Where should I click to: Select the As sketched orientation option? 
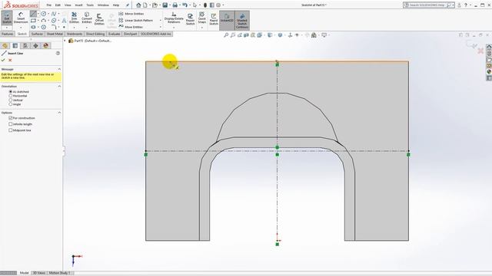(10, 92)
